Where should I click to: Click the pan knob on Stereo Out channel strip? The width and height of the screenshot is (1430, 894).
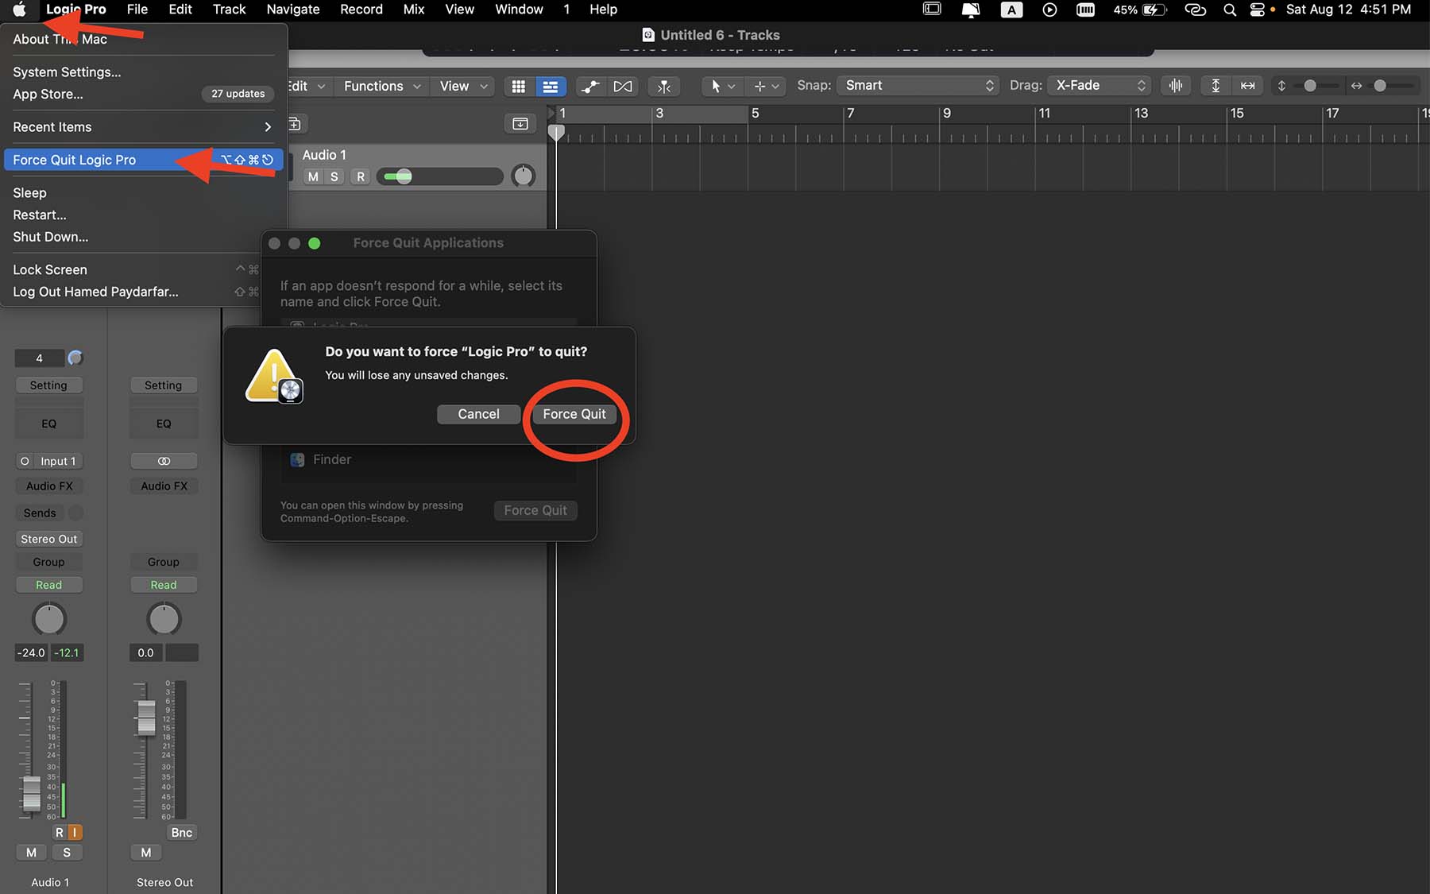click(x=164, y=619)
